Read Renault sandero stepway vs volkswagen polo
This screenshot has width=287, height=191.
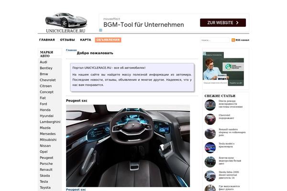coord(232,132)
